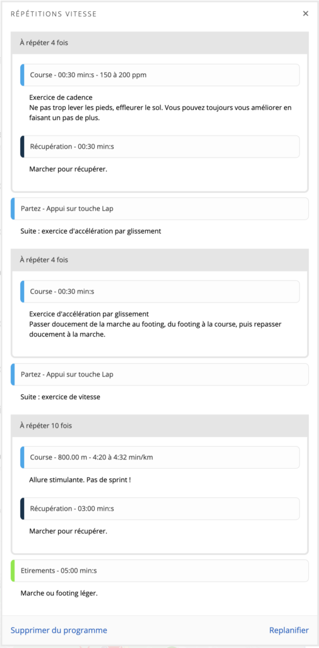The height and width of the screenshot is (648, 319).
Task: Click the Supprimer du programme link
Action: tap(59, 630)
